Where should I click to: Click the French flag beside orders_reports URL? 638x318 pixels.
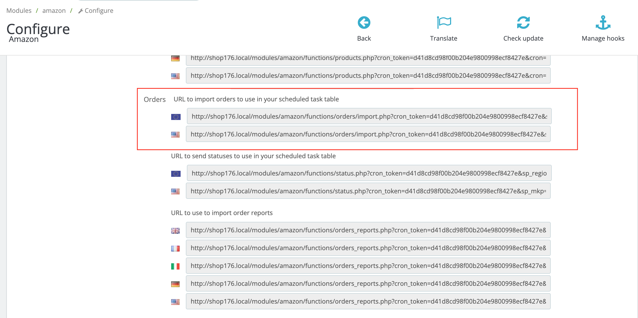coord(175,248)
